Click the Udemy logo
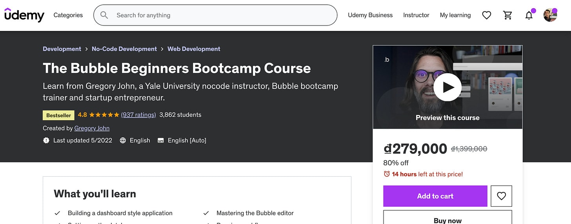This screenshot has height=224, width=571. pyautogui.click(x=24, y=15)
